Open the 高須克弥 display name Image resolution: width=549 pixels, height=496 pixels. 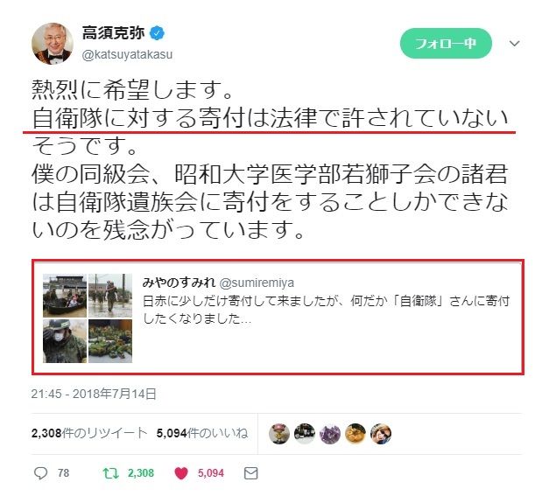(x=114, y=33)
